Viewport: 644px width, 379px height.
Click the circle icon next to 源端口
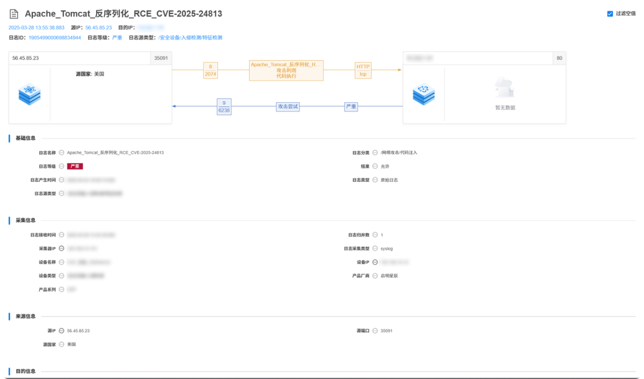point(375,331)
